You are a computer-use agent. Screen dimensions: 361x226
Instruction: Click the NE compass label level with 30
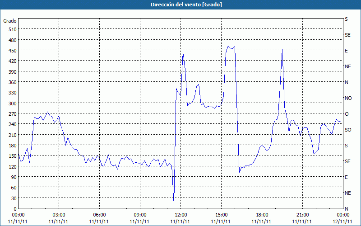click(348, 193)
